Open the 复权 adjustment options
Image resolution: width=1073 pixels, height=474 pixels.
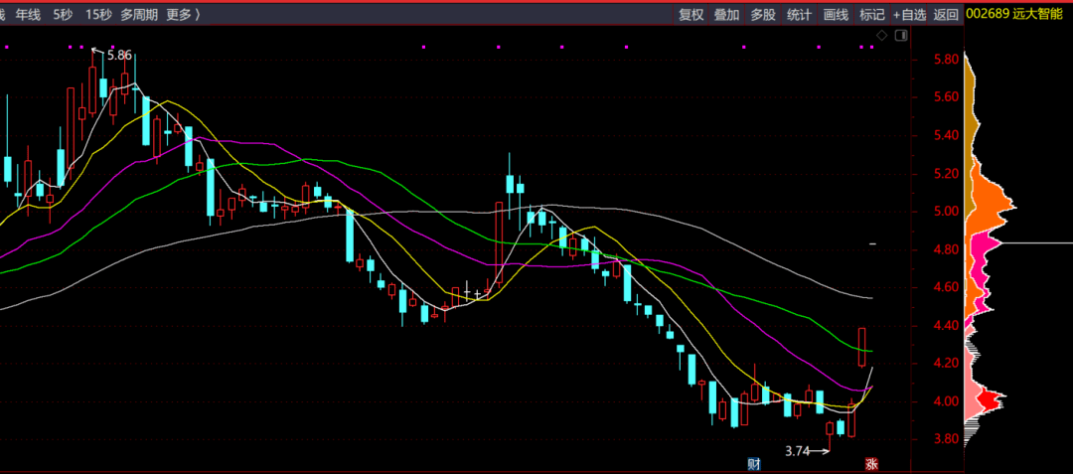(691, 14)
